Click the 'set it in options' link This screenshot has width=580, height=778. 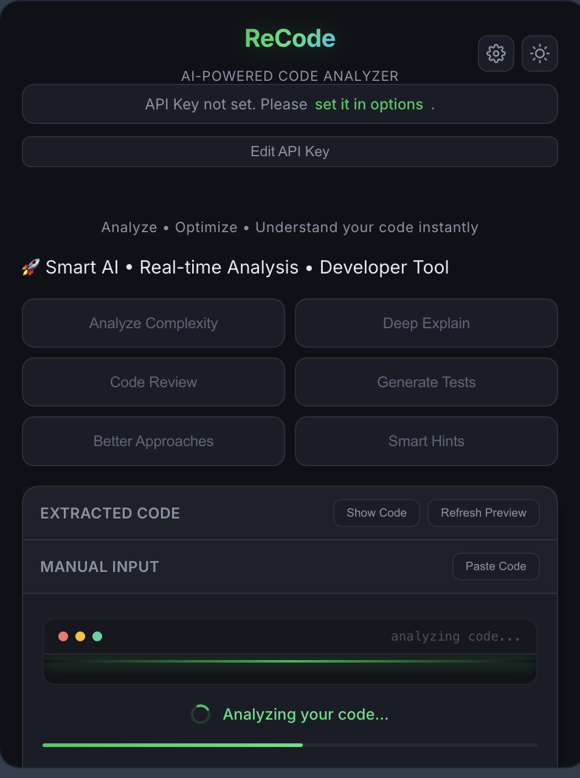[x=368, y=105]
